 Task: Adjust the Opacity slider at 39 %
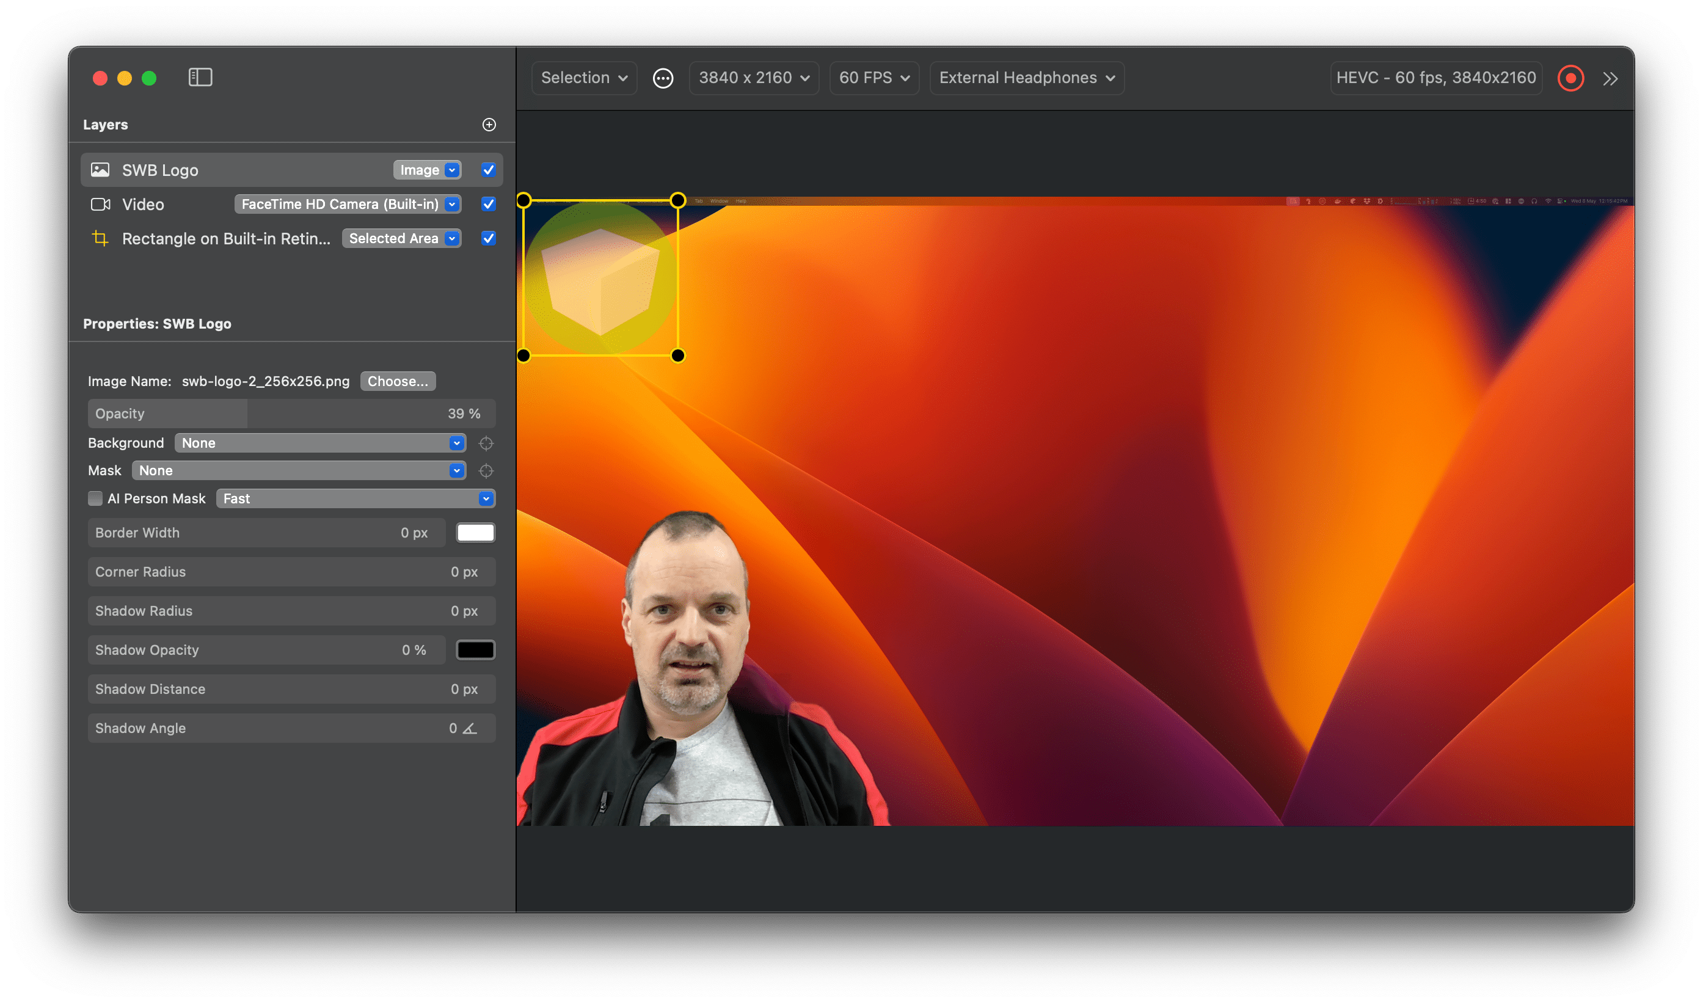click(x=292, y=414)
